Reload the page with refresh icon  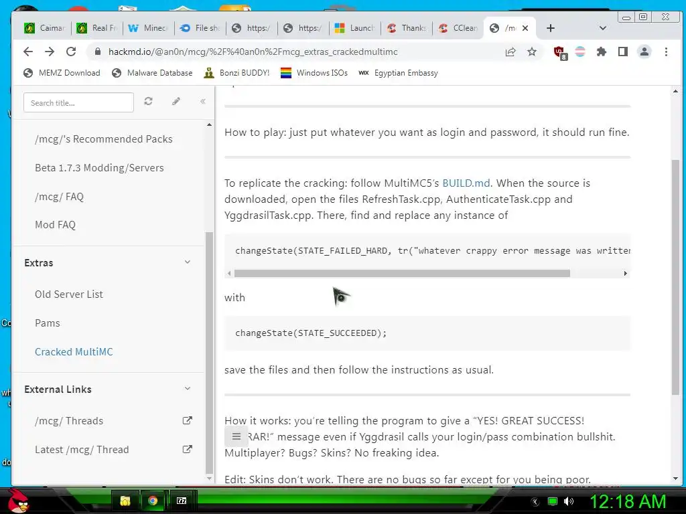[71, 52]
